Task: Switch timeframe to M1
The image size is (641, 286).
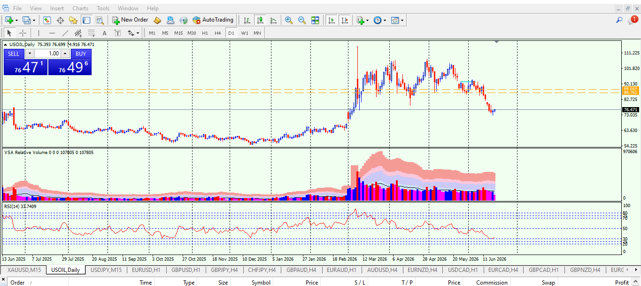Action: [152, 33]
